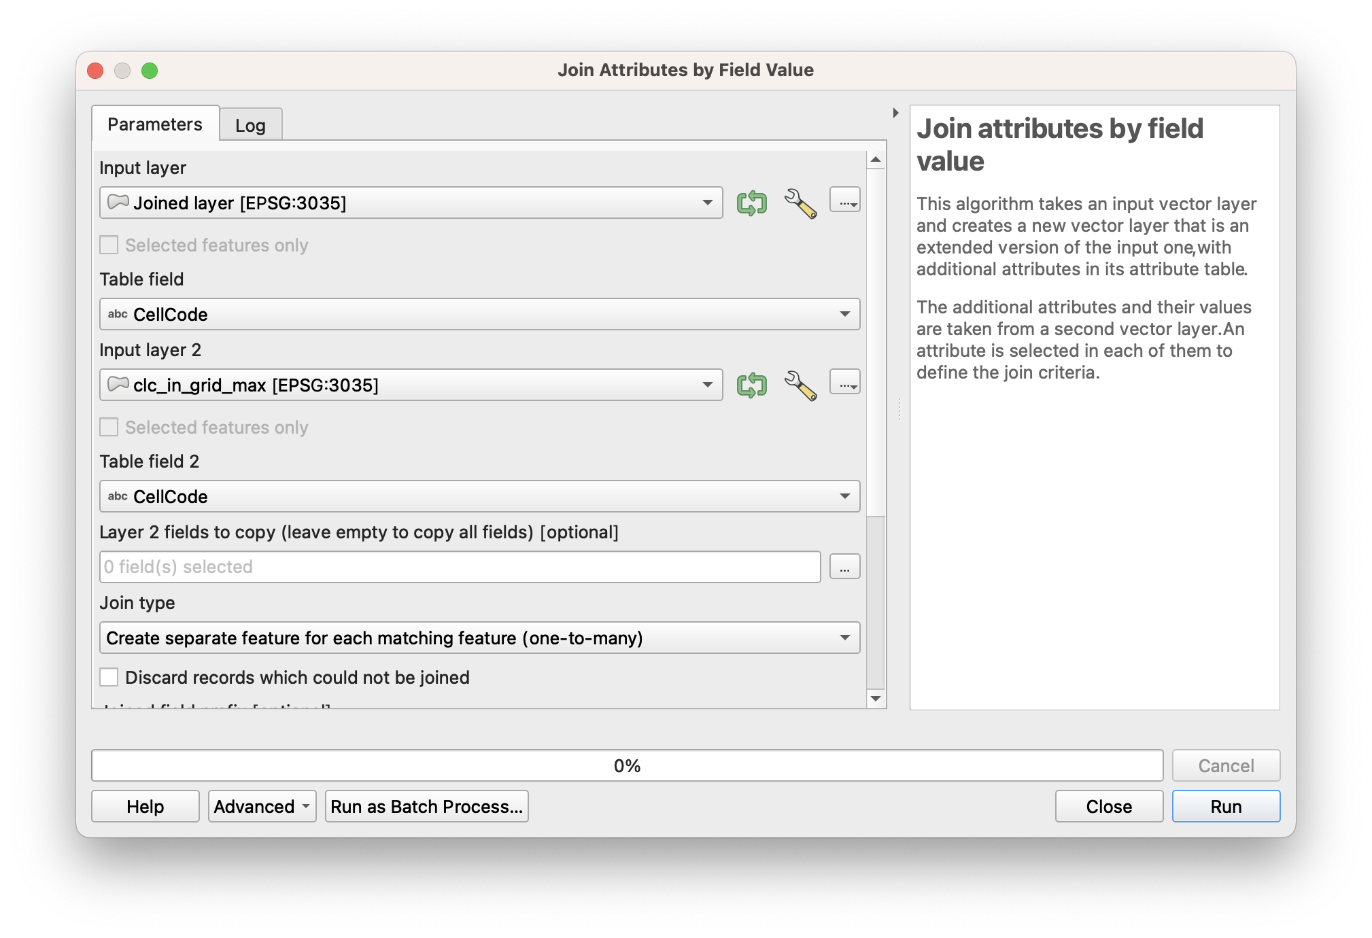
Task: Toggle Selected features only under Input layer 2
Action: click(x=109, y=427)
